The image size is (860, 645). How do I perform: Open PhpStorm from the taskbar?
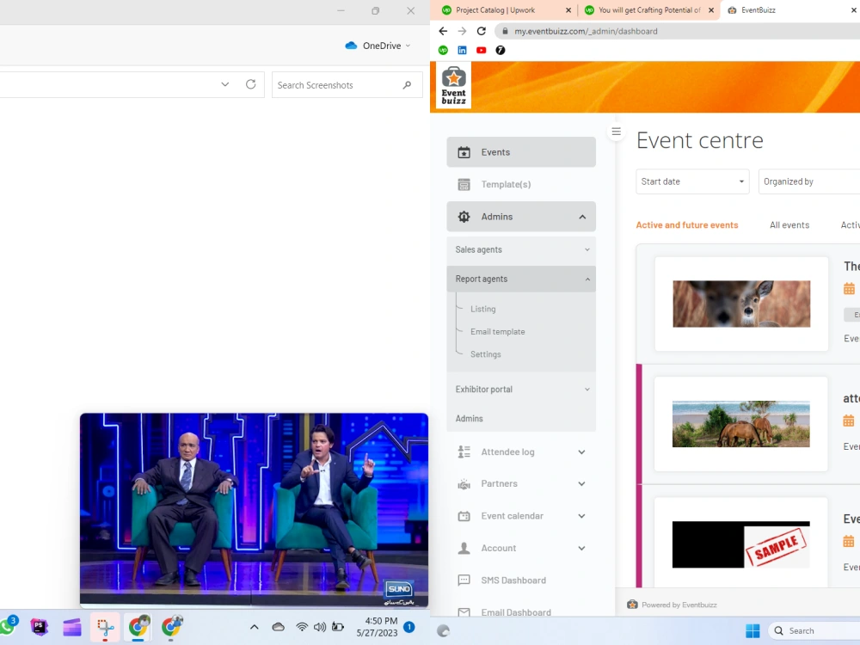[x=39, y=627]
